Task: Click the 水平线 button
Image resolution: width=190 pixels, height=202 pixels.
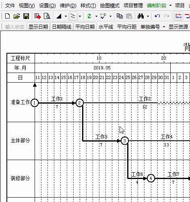Action: [106, 27]
